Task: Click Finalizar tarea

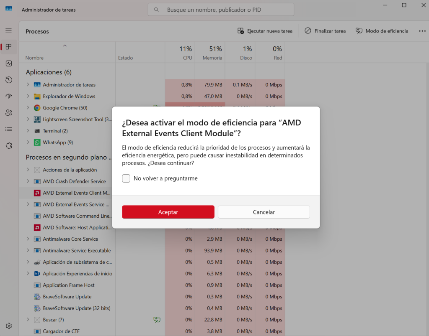Action: 325,31
